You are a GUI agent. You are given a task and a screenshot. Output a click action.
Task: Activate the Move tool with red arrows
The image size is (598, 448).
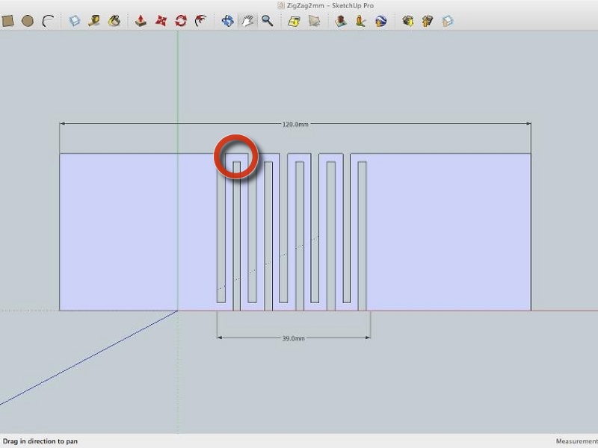pos(161,21)
